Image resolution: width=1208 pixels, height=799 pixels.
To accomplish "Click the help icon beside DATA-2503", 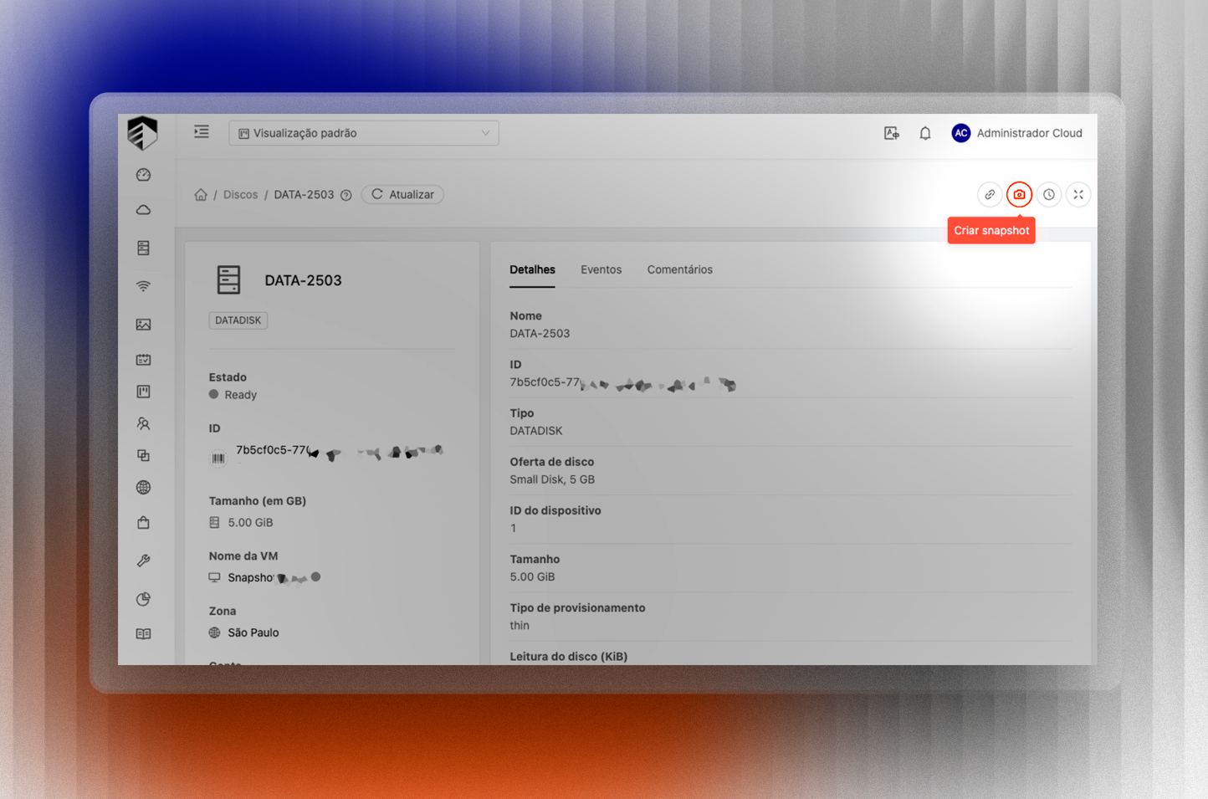I will click(346, 195).
